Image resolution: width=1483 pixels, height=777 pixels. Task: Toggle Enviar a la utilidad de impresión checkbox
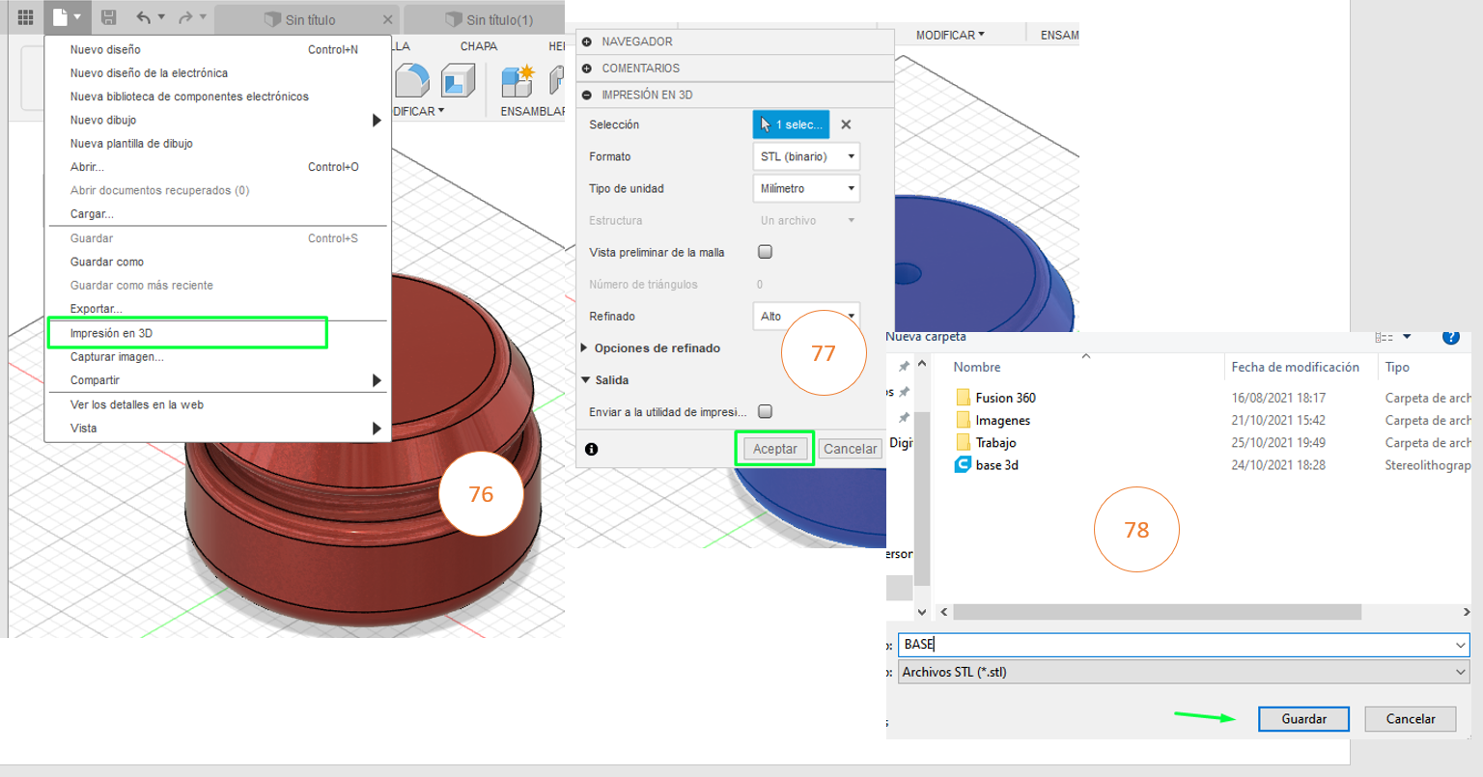[x=765, y=411]
